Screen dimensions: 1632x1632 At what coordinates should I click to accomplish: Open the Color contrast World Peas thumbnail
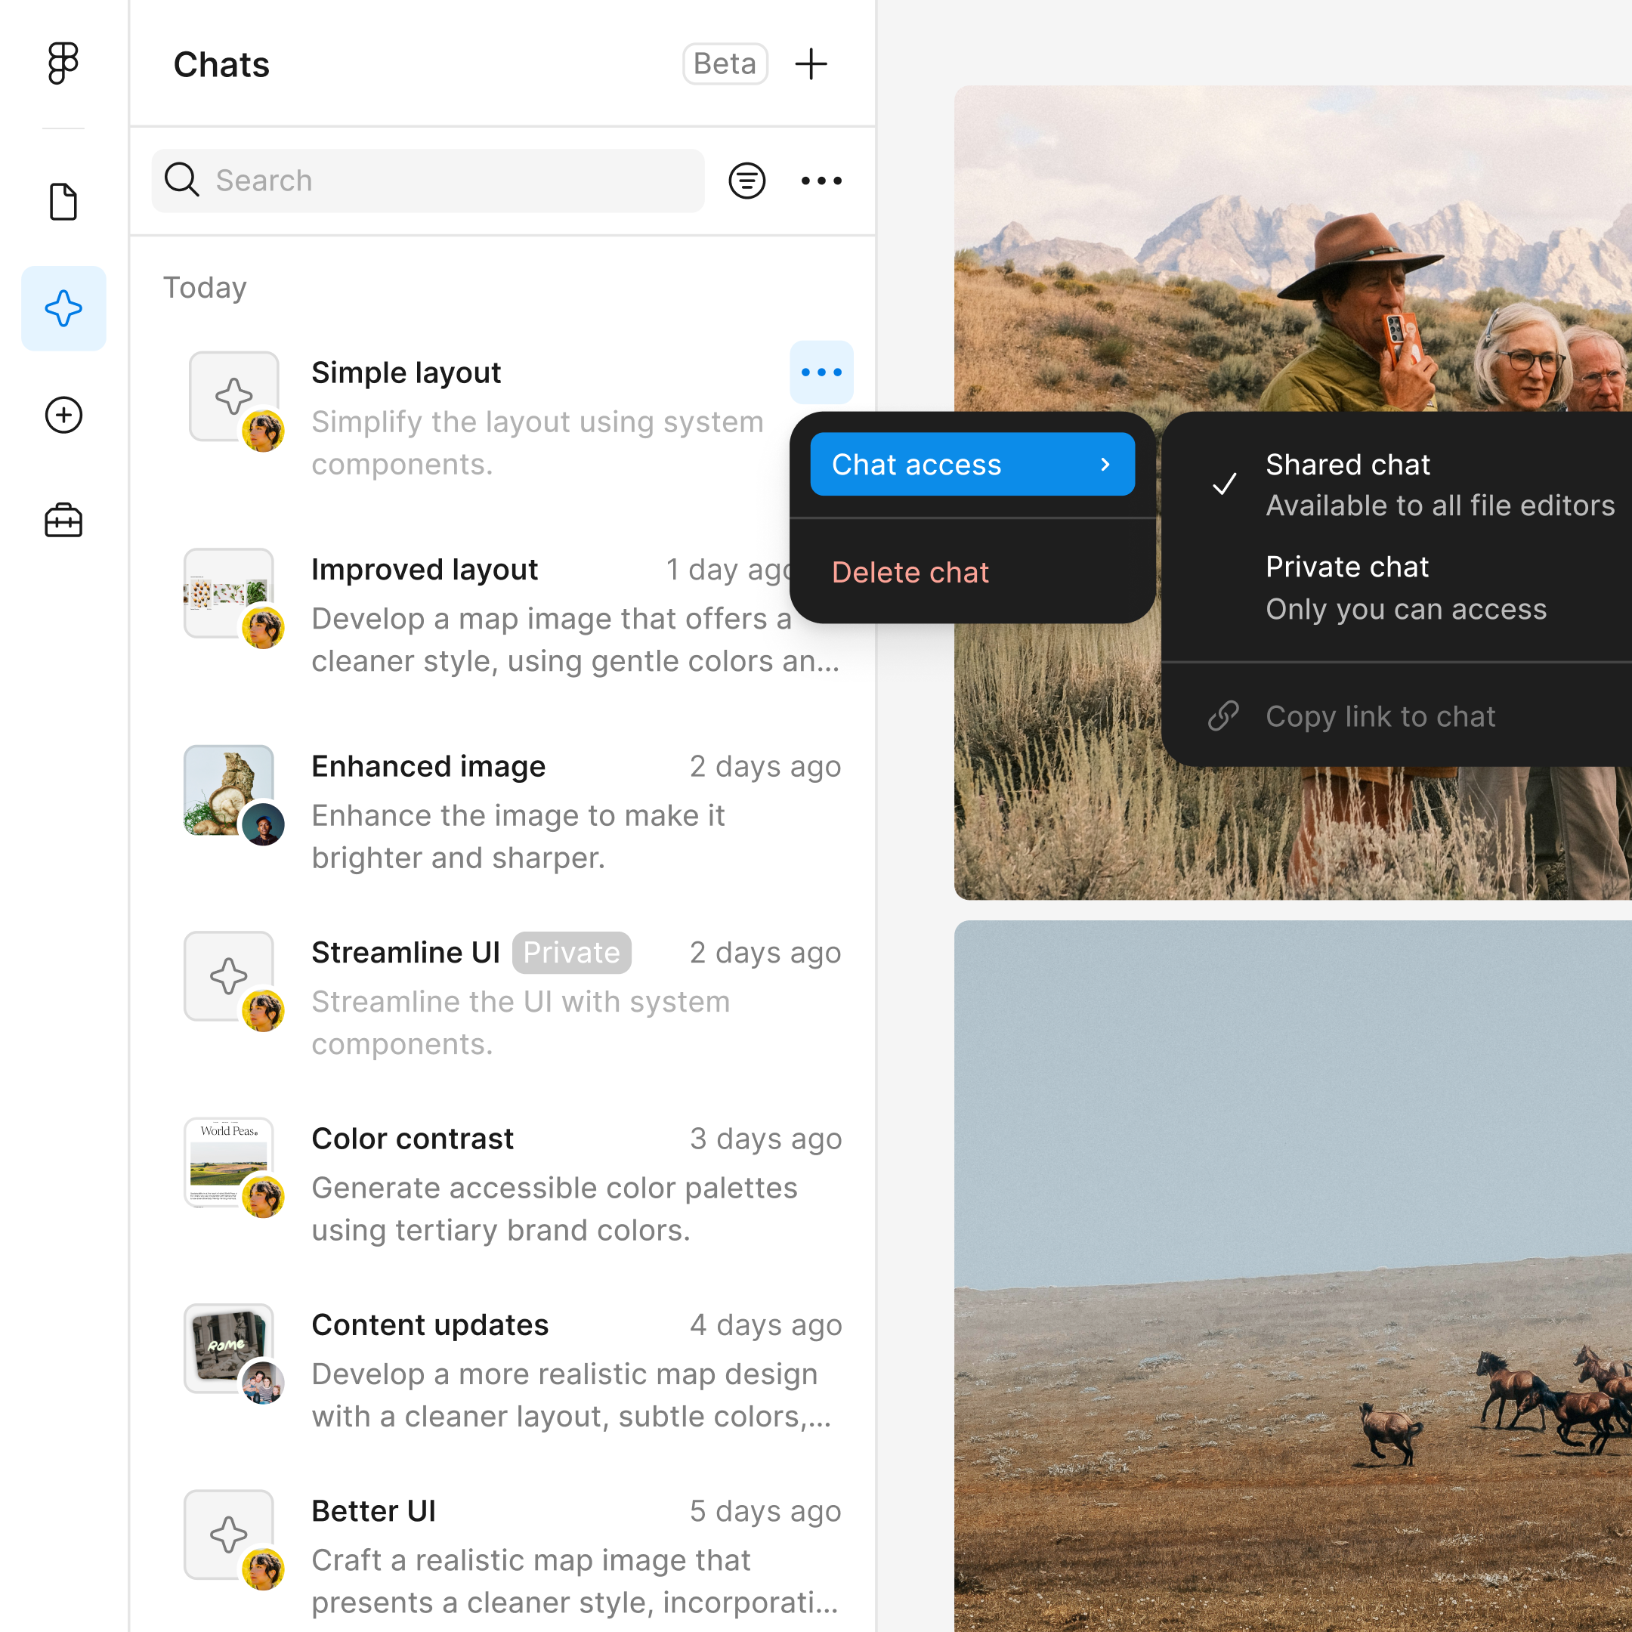(229, 1161)
